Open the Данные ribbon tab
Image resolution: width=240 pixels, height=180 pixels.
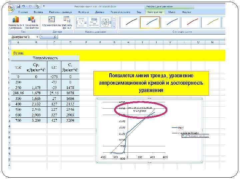99,12
